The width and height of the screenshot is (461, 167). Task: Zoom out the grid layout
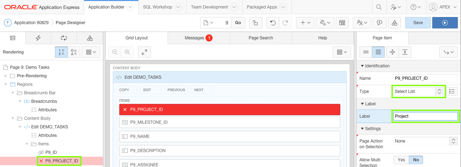click(115, 52)
